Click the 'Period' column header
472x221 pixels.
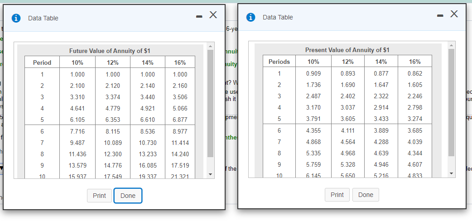pos(42,62)
